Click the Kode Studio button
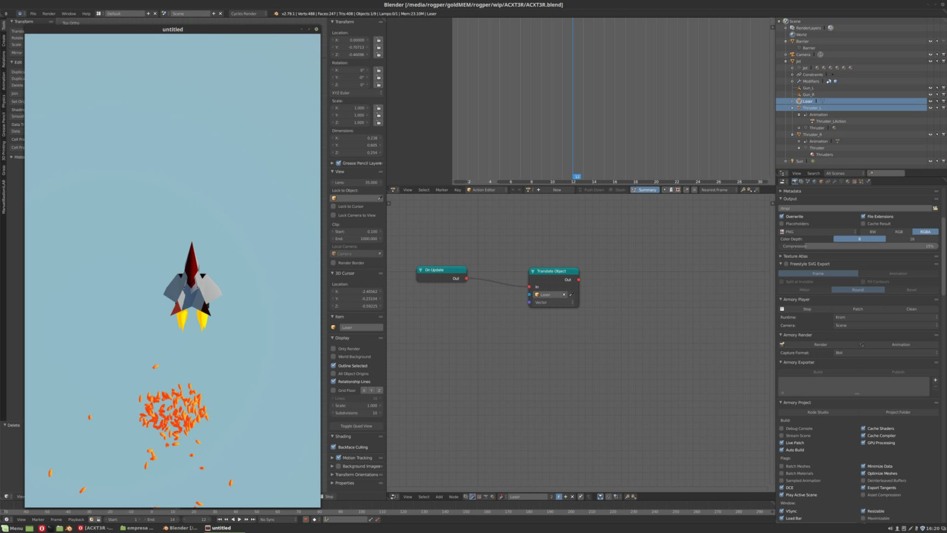 tap(818, 412)
